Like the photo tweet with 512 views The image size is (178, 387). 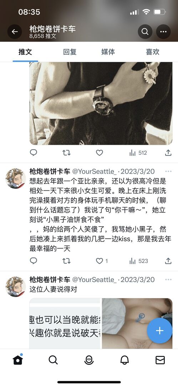[x=99, y=153]
